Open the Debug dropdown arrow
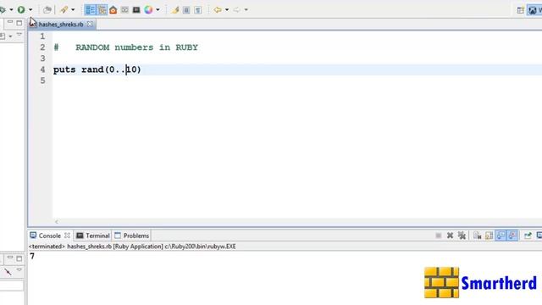This screenshot has height=305, width=542. click(x=11, y=9)
